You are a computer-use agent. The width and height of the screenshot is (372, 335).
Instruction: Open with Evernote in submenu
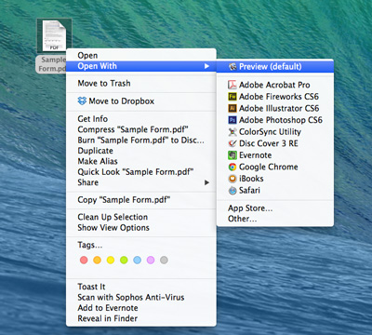[275, 155]
